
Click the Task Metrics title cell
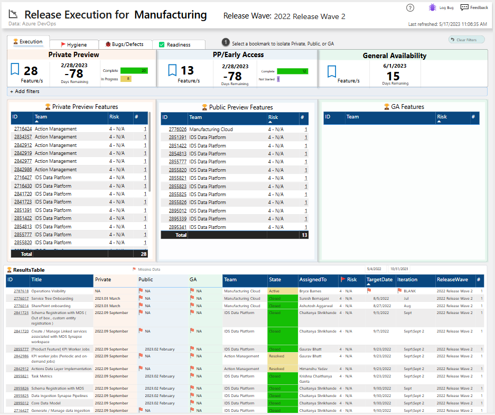pos(42,376)
